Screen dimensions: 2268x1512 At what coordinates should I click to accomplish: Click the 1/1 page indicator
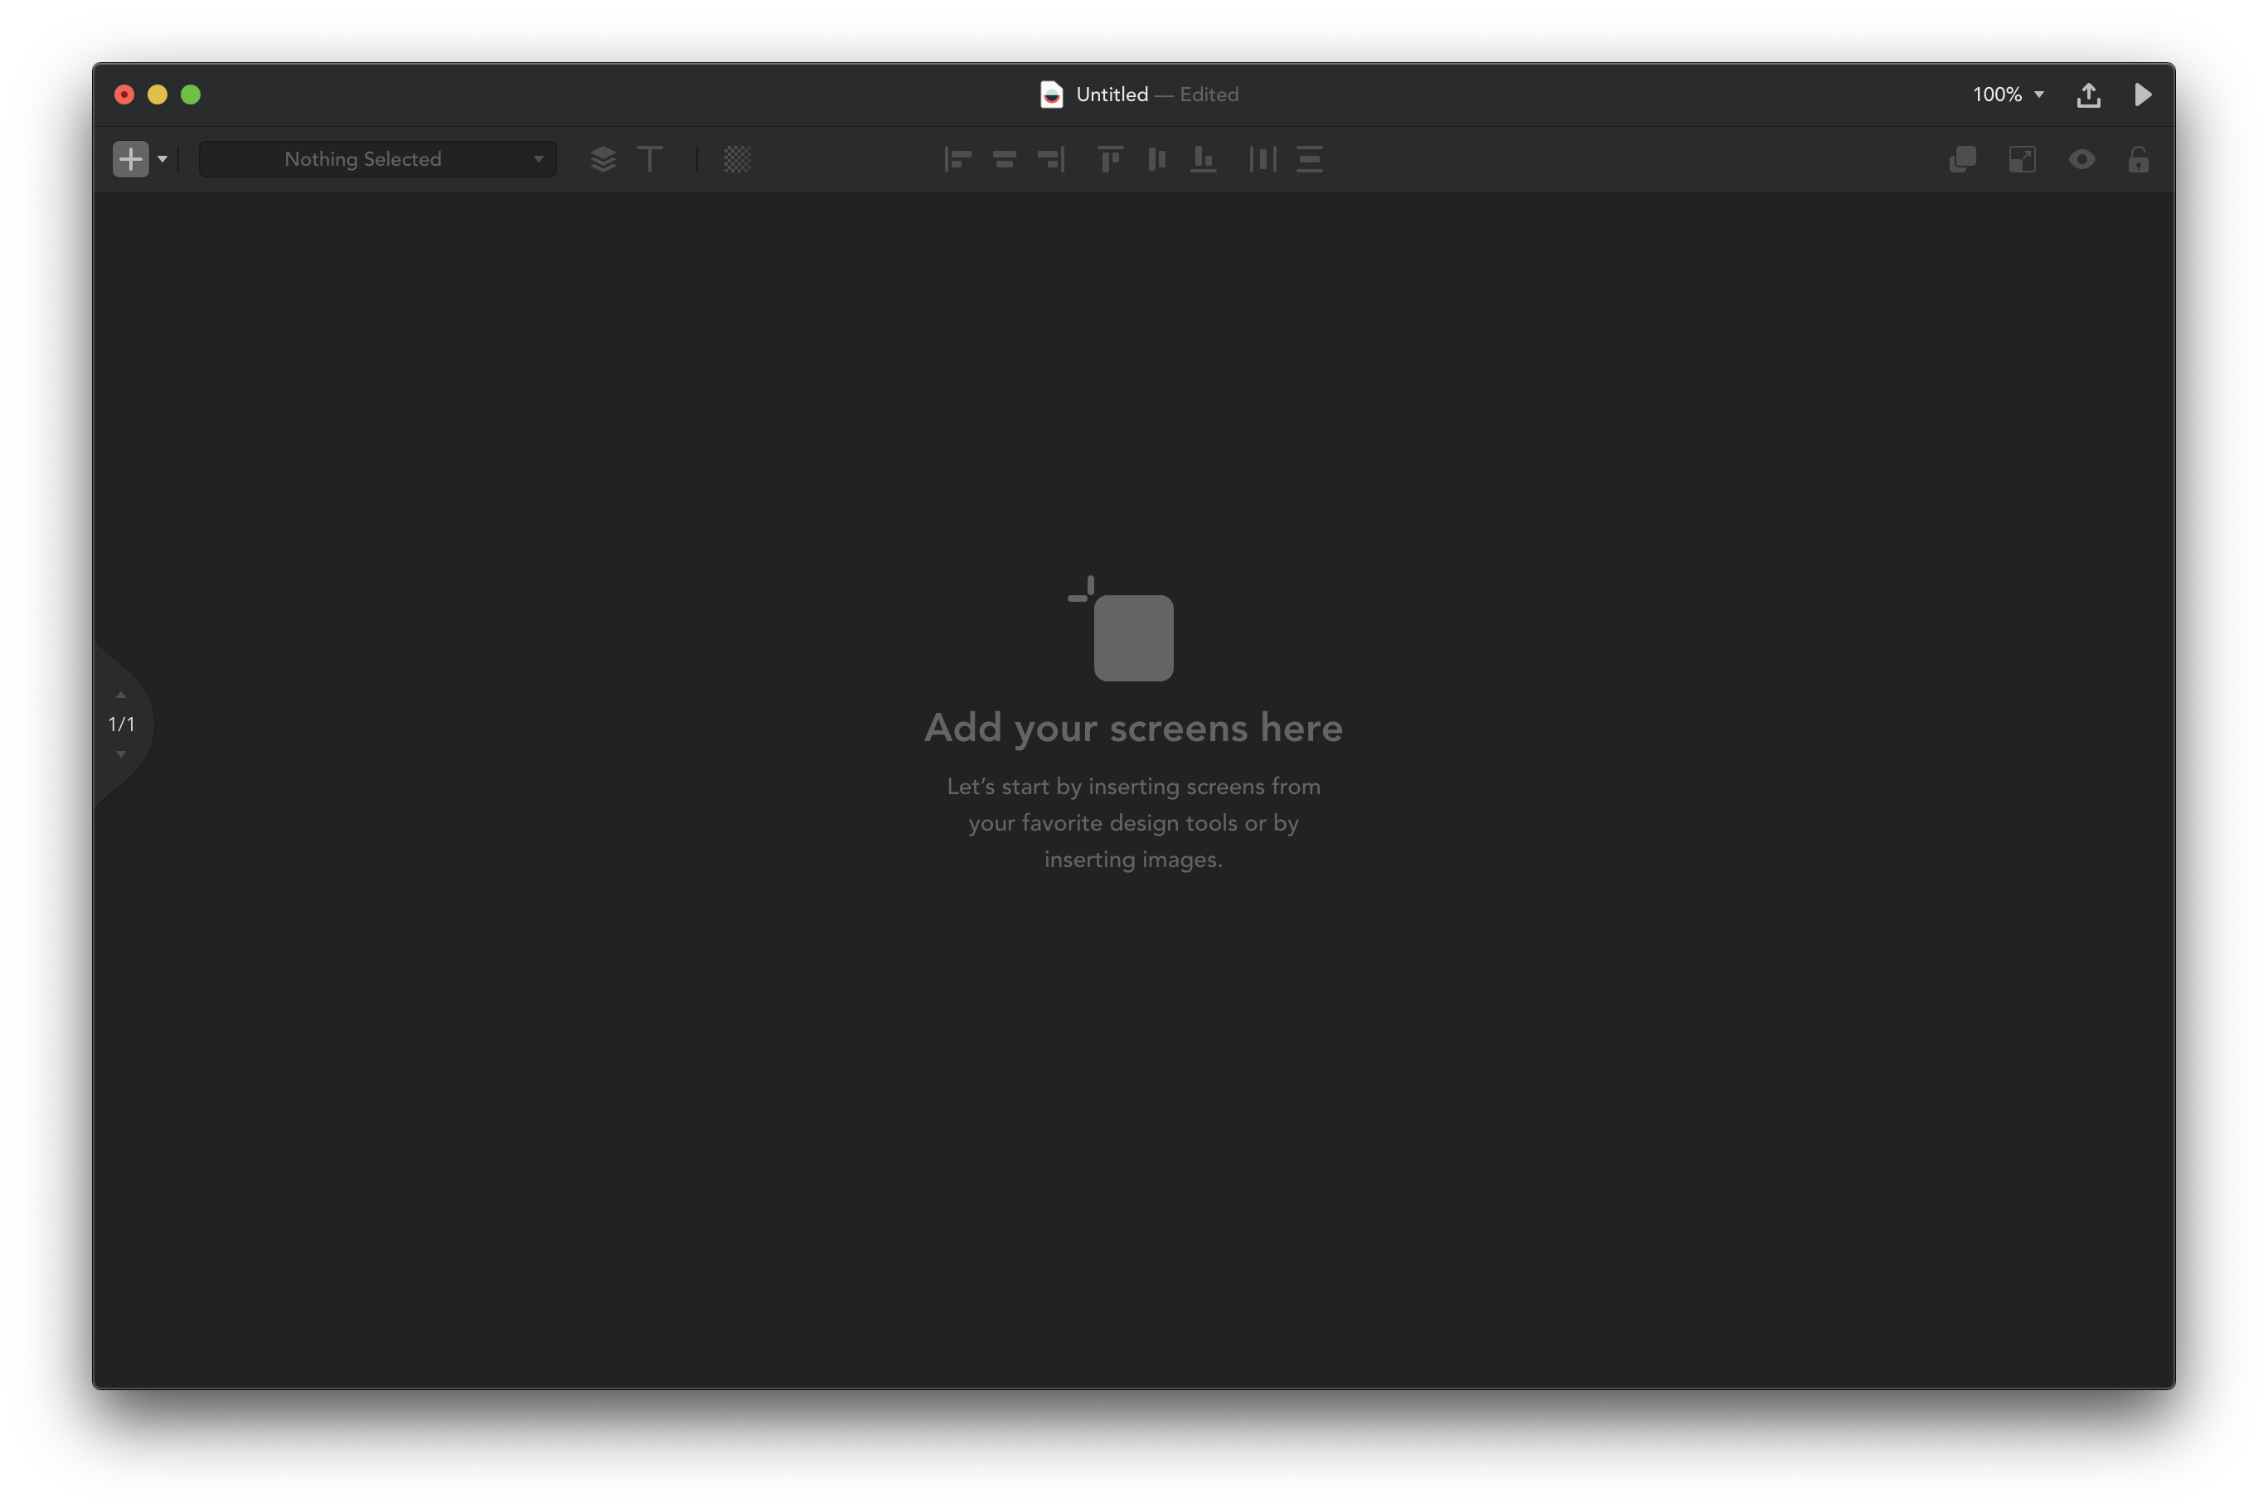(x=122, y=724)
